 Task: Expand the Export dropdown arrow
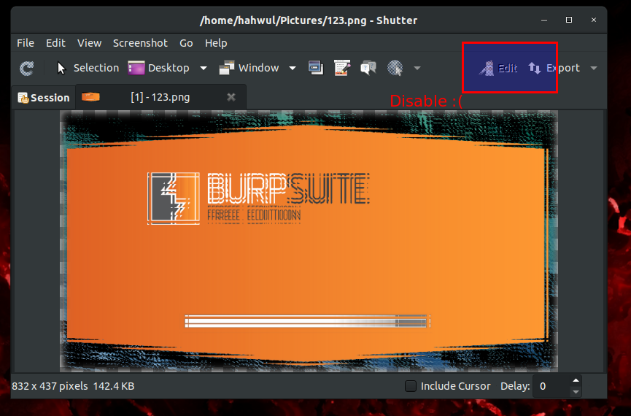[594, 68]
